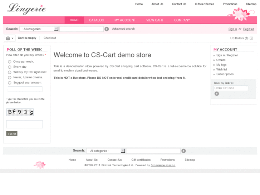Submit the poll with Submit button
260x195 pixels.
click(12, 133)
